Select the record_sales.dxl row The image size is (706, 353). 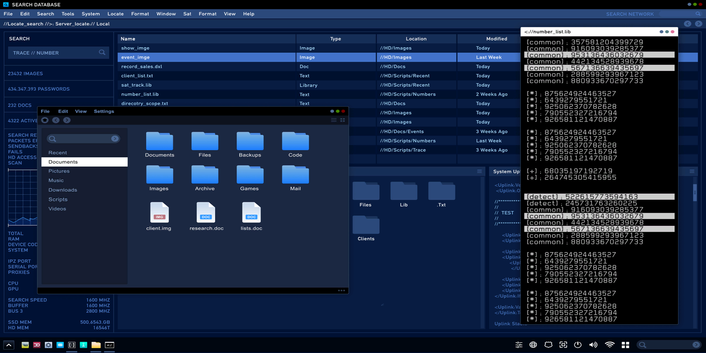click(x=319, y=67)
